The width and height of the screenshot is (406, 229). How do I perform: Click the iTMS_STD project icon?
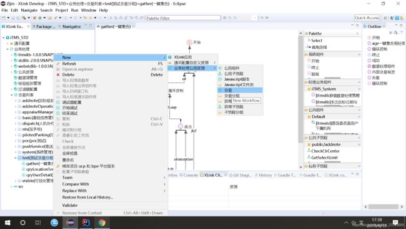[x=7, y=38]
